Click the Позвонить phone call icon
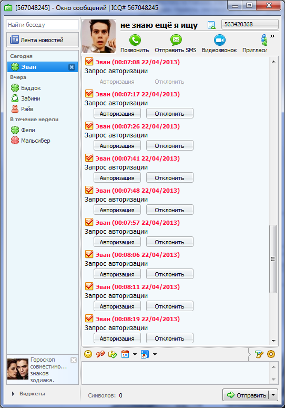This screenshot has height=408, width=285. pos(135,40)
